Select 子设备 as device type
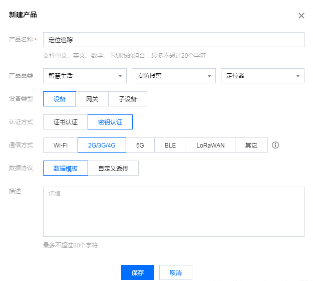 coord(128,99)
